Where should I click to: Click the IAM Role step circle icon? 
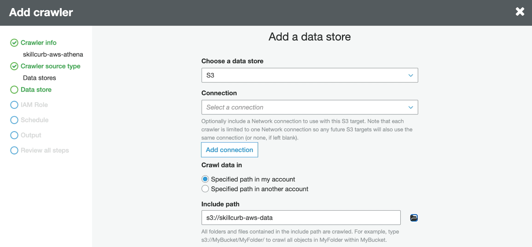coord(14,105)
